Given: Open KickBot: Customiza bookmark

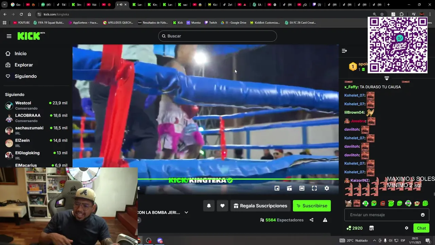Looking at the screenshot, I should click(265, 23).
